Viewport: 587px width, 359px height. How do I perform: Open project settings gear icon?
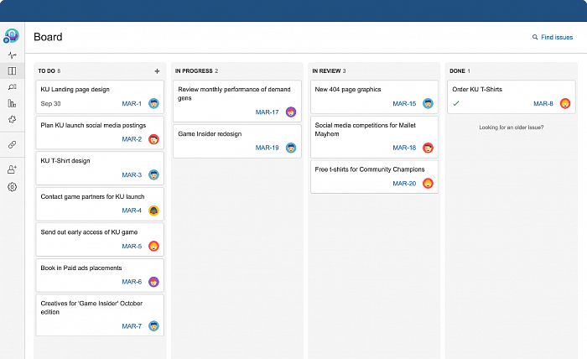(12, 186)
